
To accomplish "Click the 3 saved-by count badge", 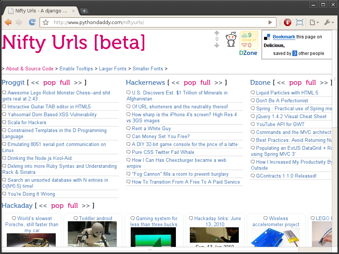I will click(295, 53).
